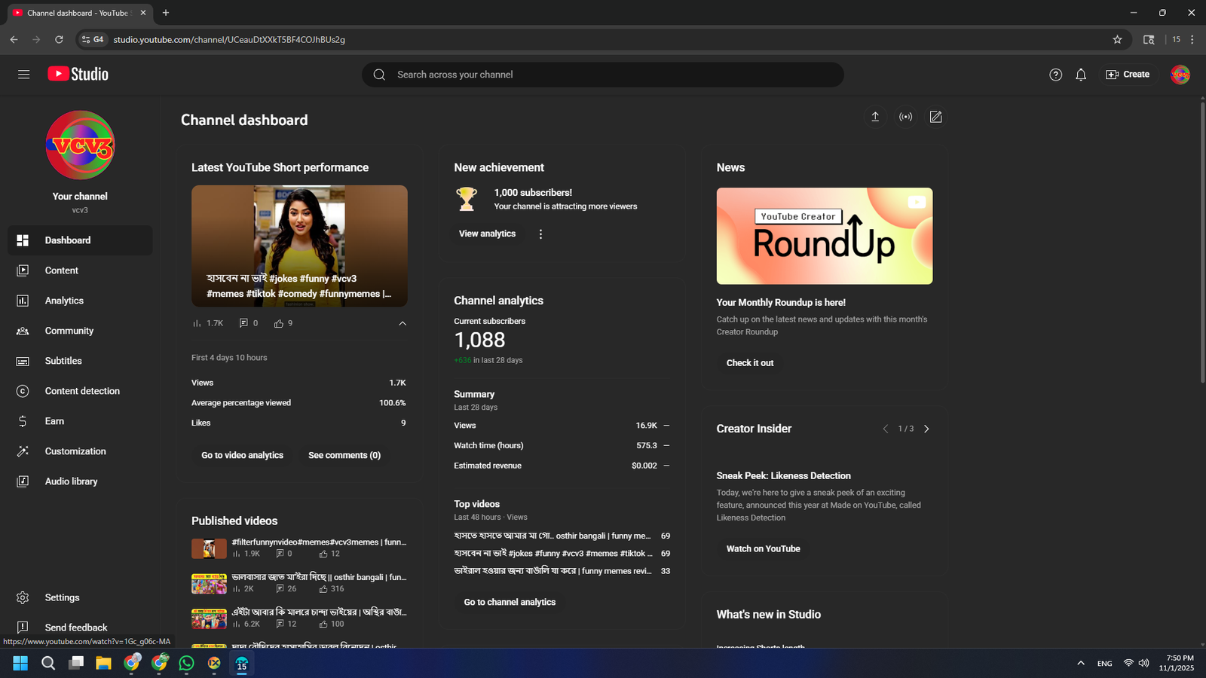Go to next Creator Insider card
This screenshot has height=678, width=1206.
pos(926,429)
